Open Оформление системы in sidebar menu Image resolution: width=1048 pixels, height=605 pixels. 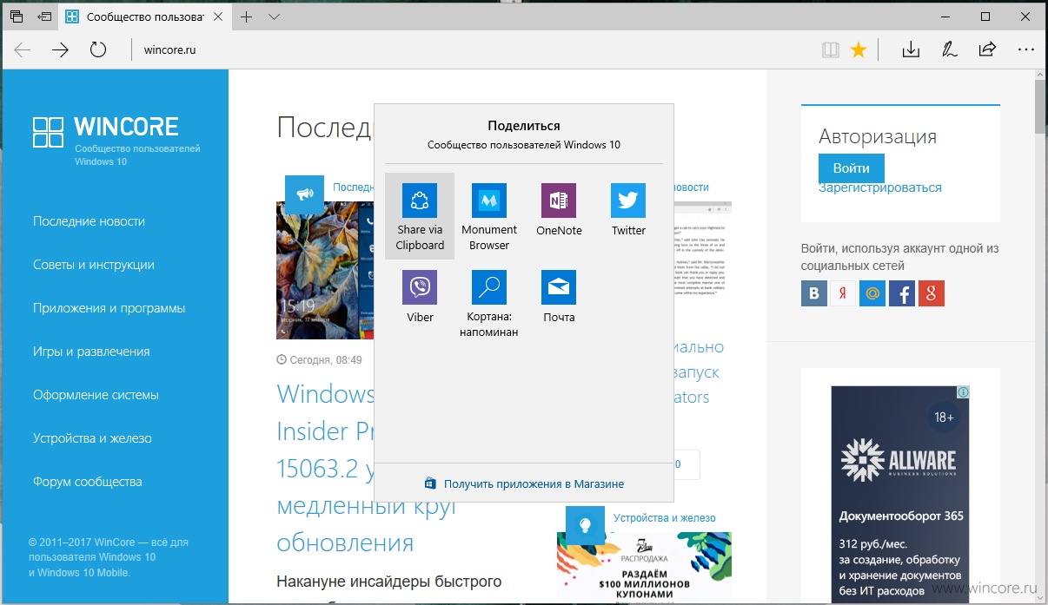point(96,395)
